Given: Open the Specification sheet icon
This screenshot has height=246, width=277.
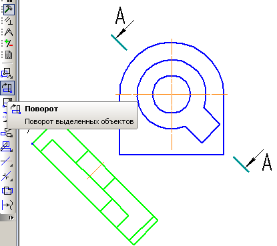Looking at the screenshot, I should coord(9,55).
